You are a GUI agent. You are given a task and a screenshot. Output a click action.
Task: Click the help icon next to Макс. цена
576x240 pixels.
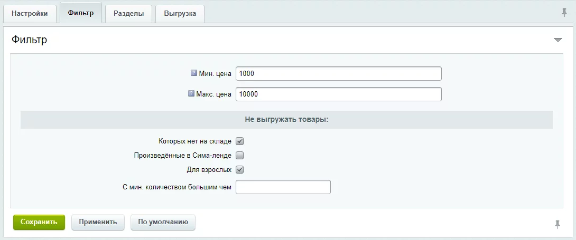tap(191, 94)
